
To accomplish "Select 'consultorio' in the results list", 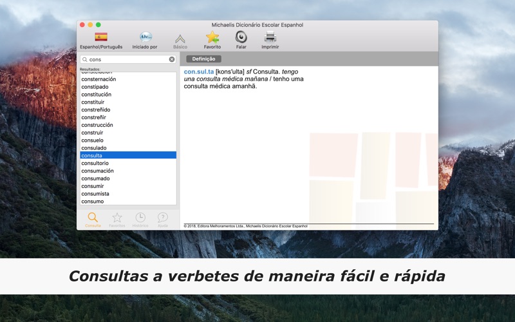I will [x=128, y=163].
